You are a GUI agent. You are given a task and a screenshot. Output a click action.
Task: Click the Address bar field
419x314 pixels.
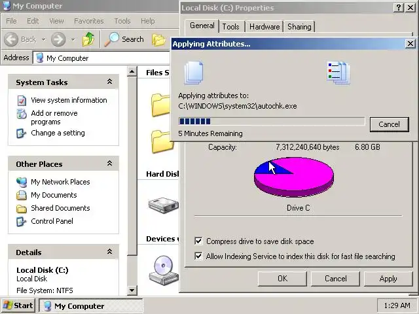tap(101, 58)
